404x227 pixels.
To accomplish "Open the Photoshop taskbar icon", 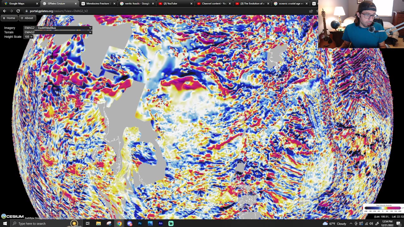I will click(140, 224).
